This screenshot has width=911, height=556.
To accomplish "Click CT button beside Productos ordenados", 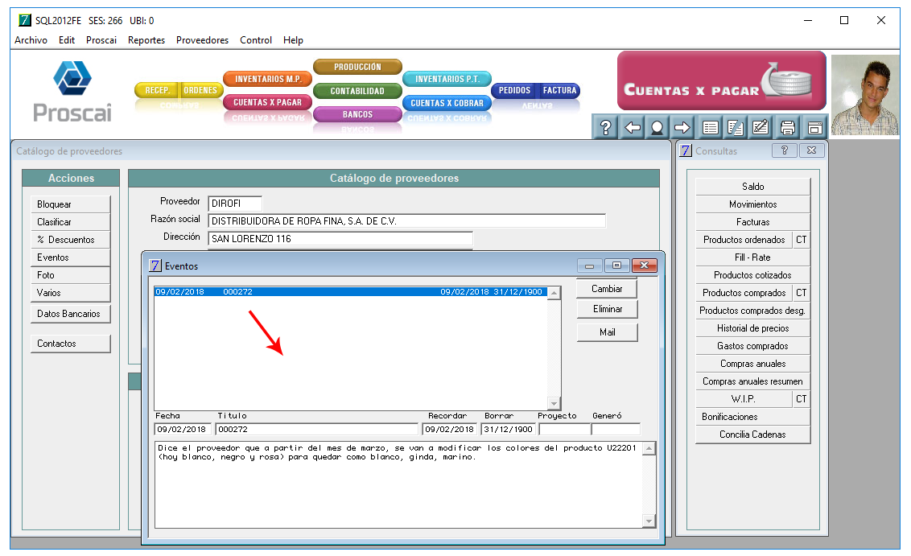I will [802, 239].
